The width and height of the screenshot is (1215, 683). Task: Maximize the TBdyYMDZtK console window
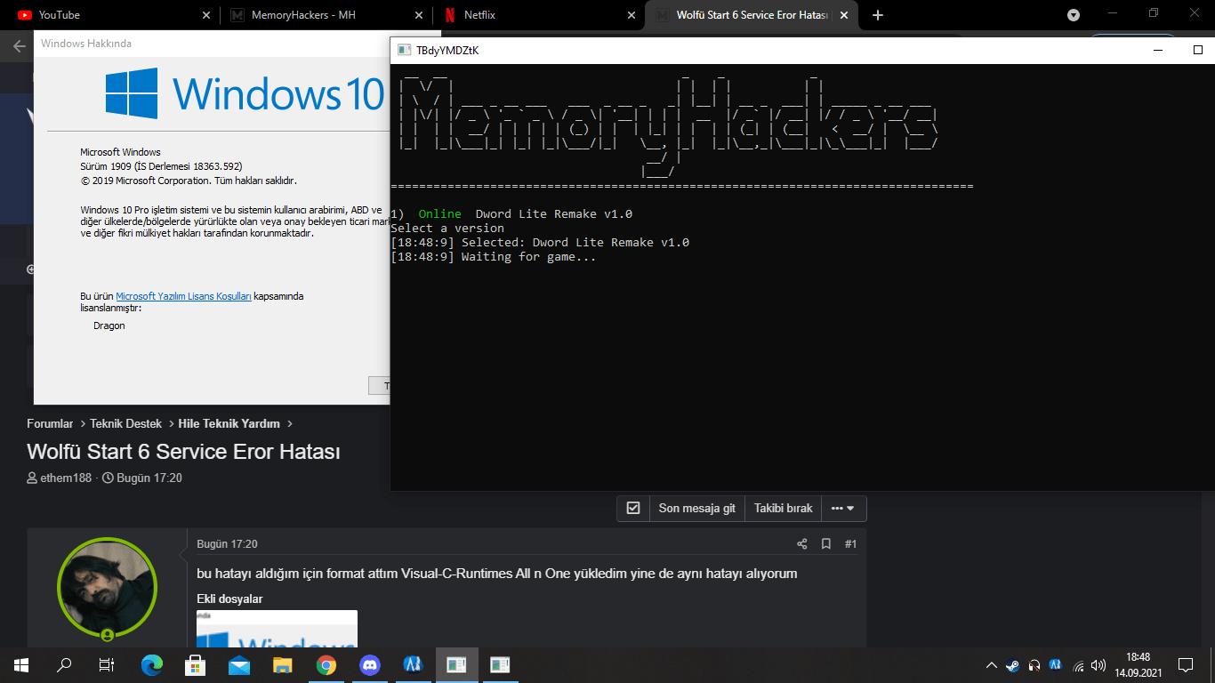[x=1198, y=50]
